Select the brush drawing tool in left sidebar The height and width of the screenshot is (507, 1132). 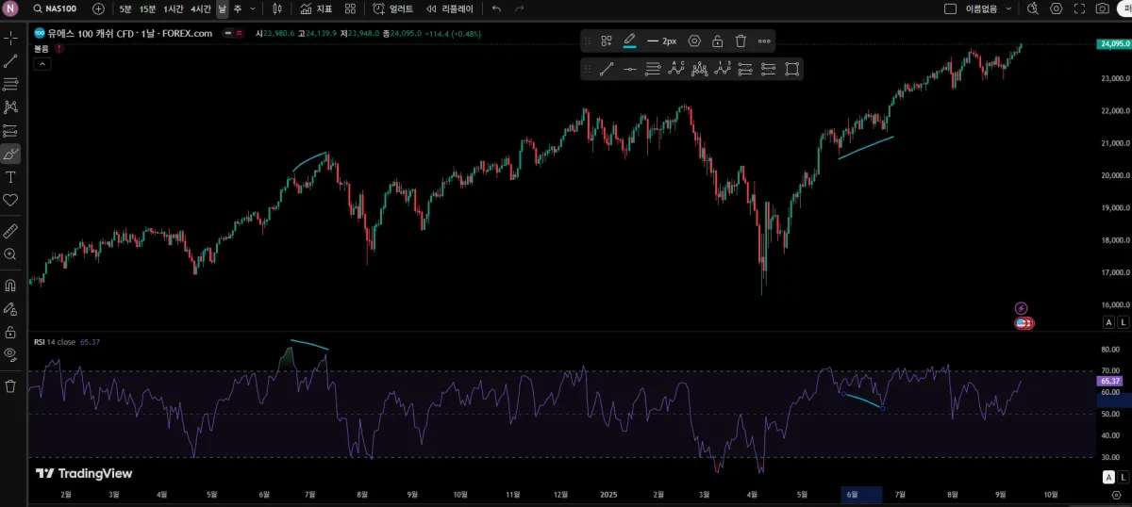tap(10, 154)
